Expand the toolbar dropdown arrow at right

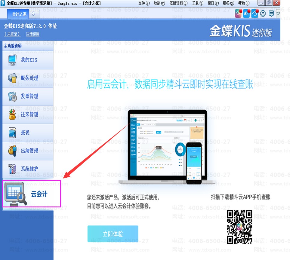[x=278, y=14]
